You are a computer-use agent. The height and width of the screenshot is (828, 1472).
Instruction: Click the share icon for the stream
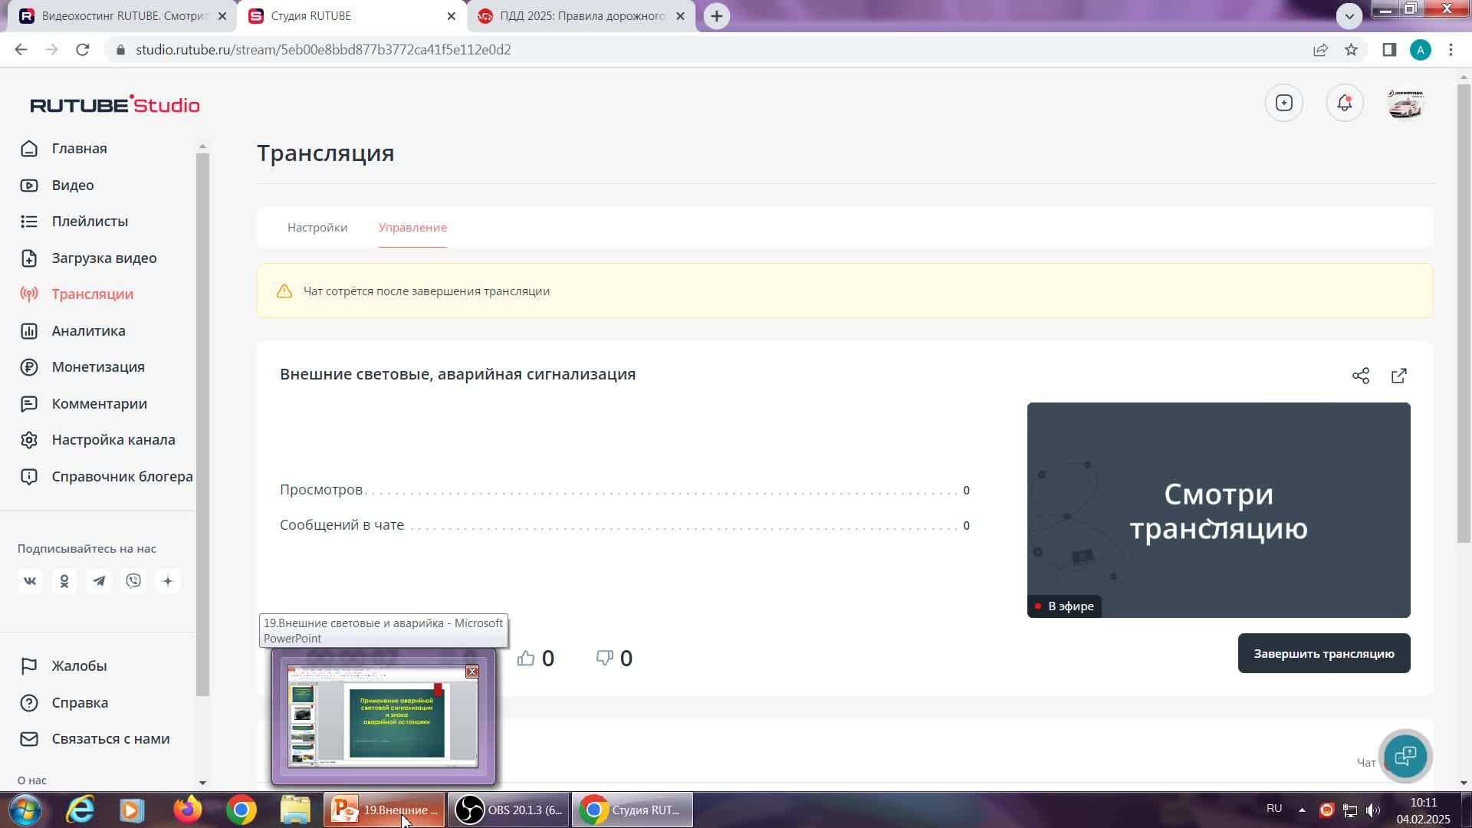(x=1361, y=376)
